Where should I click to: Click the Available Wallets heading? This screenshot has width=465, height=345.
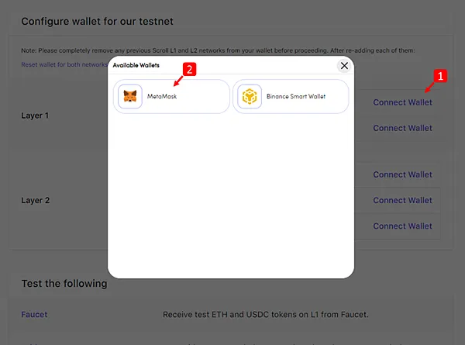pos(136,65)
